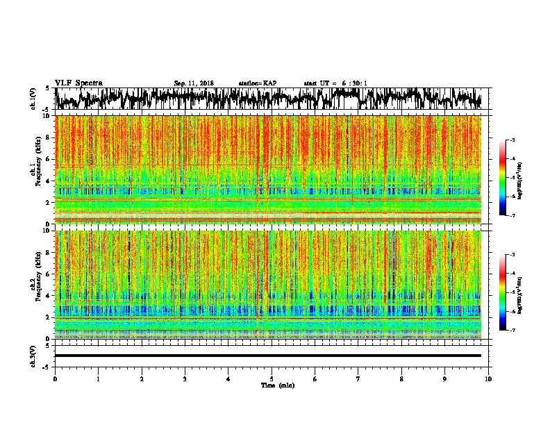550x425 pixels.
Task: Click time-axis tick label "6"
Action: click(x=315, y=379)
